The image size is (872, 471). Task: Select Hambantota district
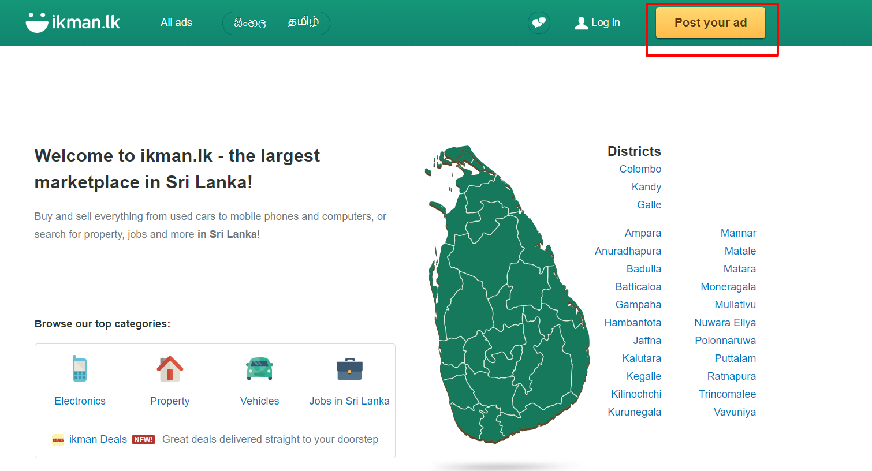click(633, 323)
